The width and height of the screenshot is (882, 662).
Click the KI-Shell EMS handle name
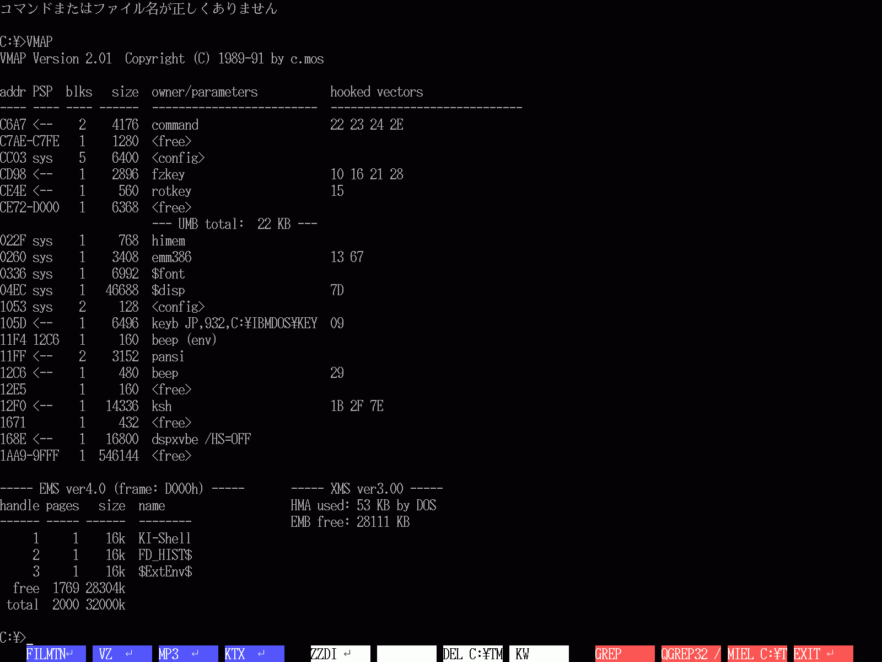[164, 539]
